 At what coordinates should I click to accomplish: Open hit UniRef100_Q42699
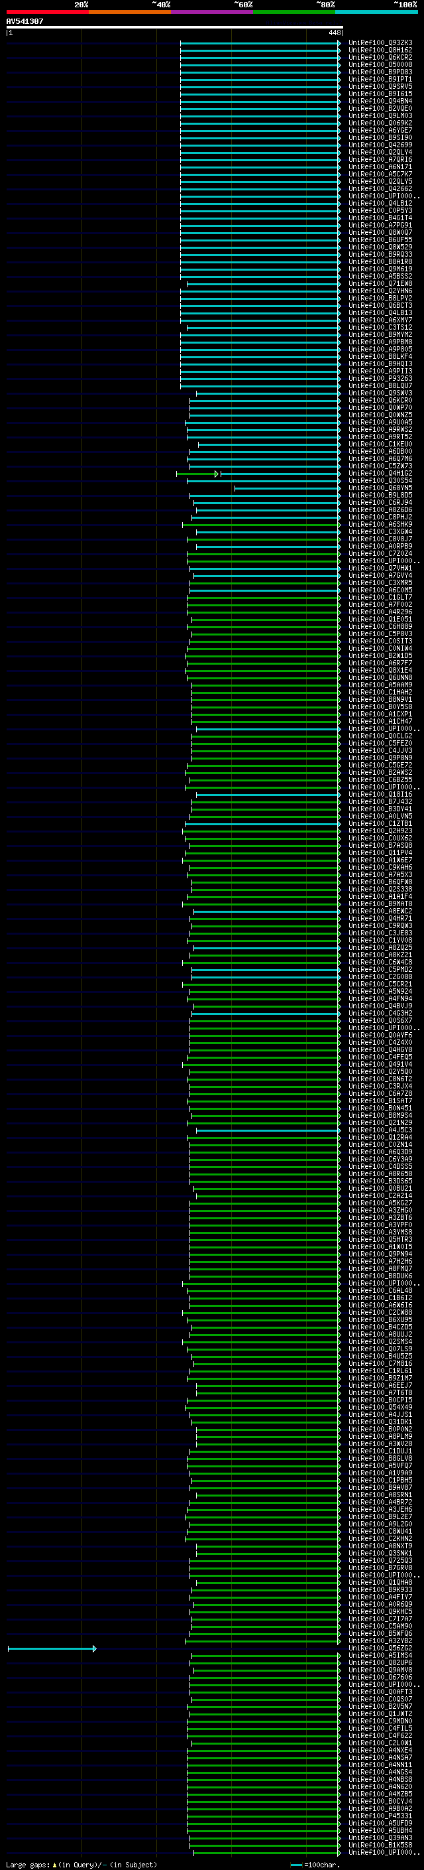pyautogui.click(x=380, y=145)
